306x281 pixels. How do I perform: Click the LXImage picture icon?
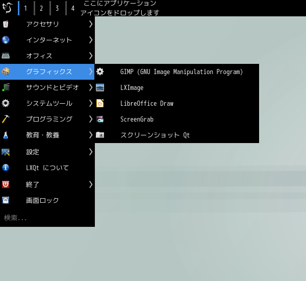point(100,87)
